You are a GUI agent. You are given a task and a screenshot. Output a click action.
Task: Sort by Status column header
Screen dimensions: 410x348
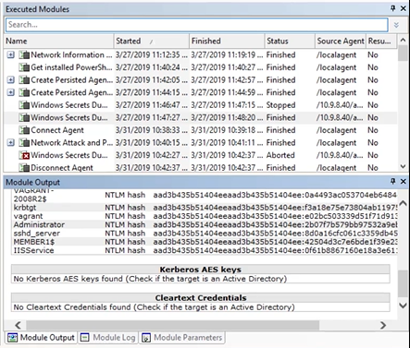[x=290, y=42]
